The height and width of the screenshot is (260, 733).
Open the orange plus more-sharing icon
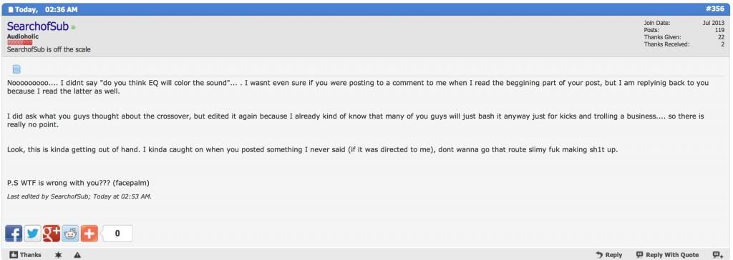click(x=89, y=234)
